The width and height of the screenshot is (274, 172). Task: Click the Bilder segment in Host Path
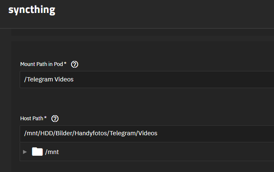[62, 134]
